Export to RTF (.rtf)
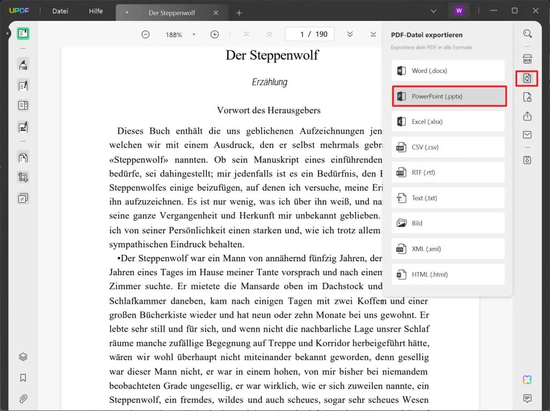This screenshot has width=550, height=411. tap(448, 172)
